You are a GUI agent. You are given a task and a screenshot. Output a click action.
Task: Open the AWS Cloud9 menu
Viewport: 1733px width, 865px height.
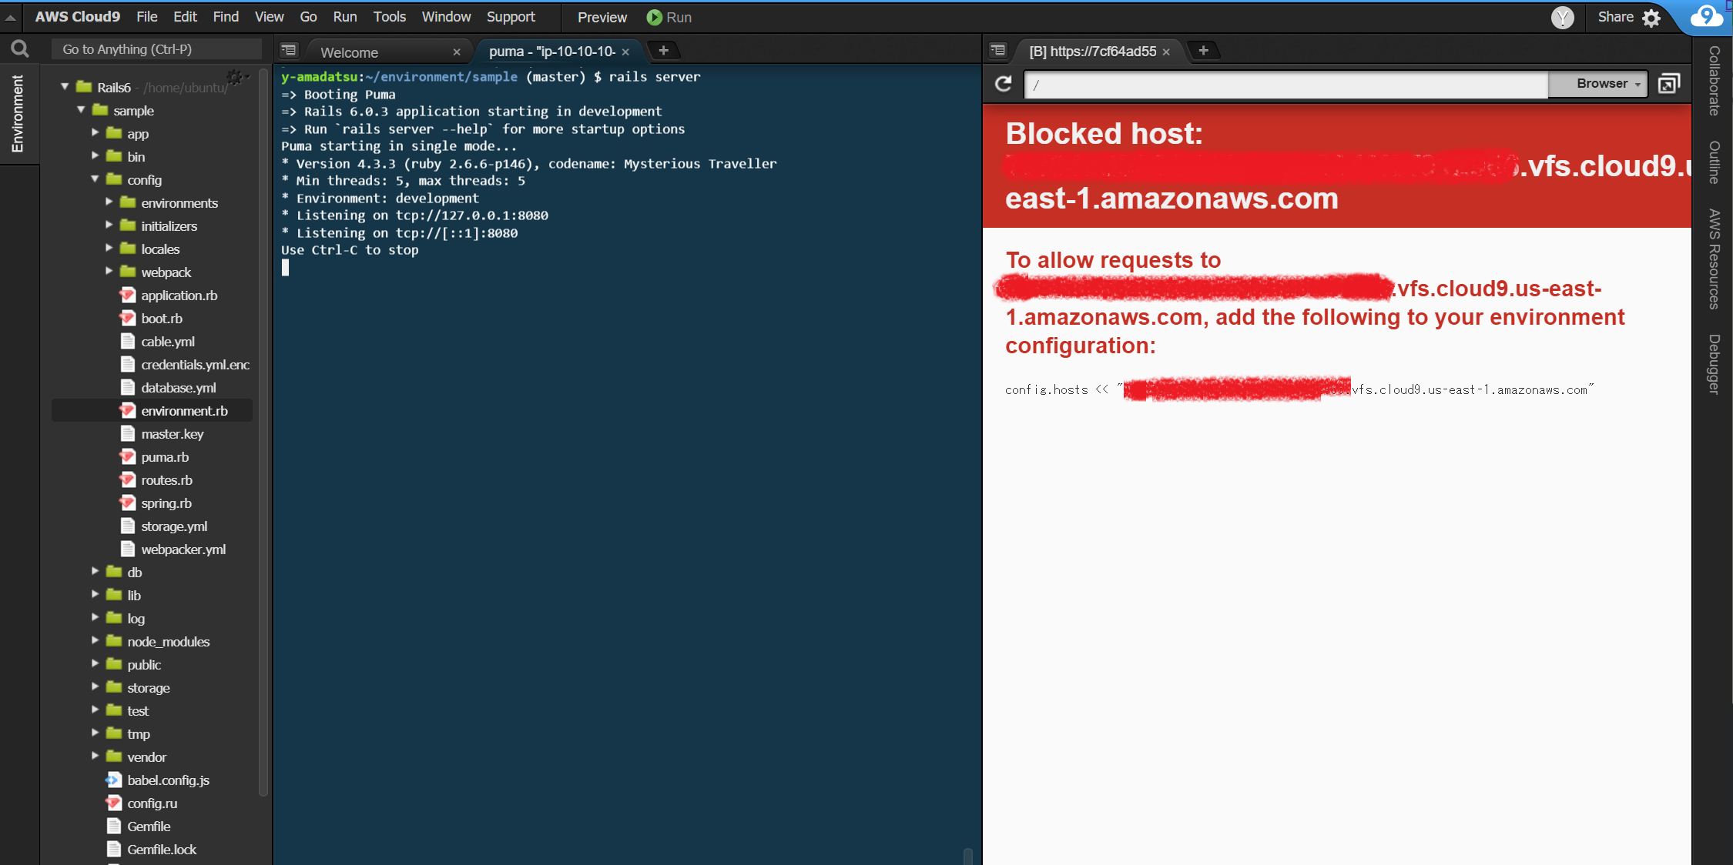77,17
